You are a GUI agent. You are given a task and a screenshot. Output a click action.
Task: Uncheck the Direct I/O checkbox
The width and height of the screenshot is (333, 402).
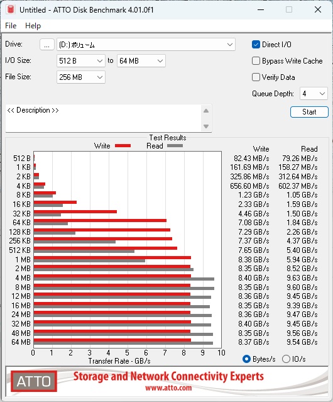[256, 45]
